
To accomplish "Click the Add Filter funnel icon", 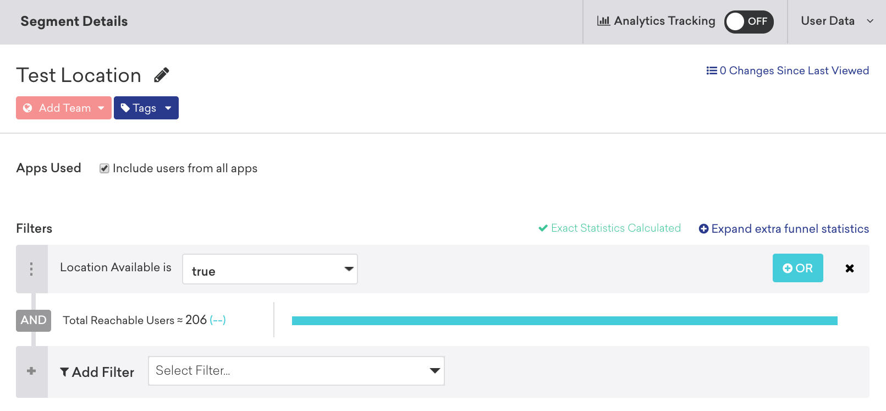I will [64, 372].
